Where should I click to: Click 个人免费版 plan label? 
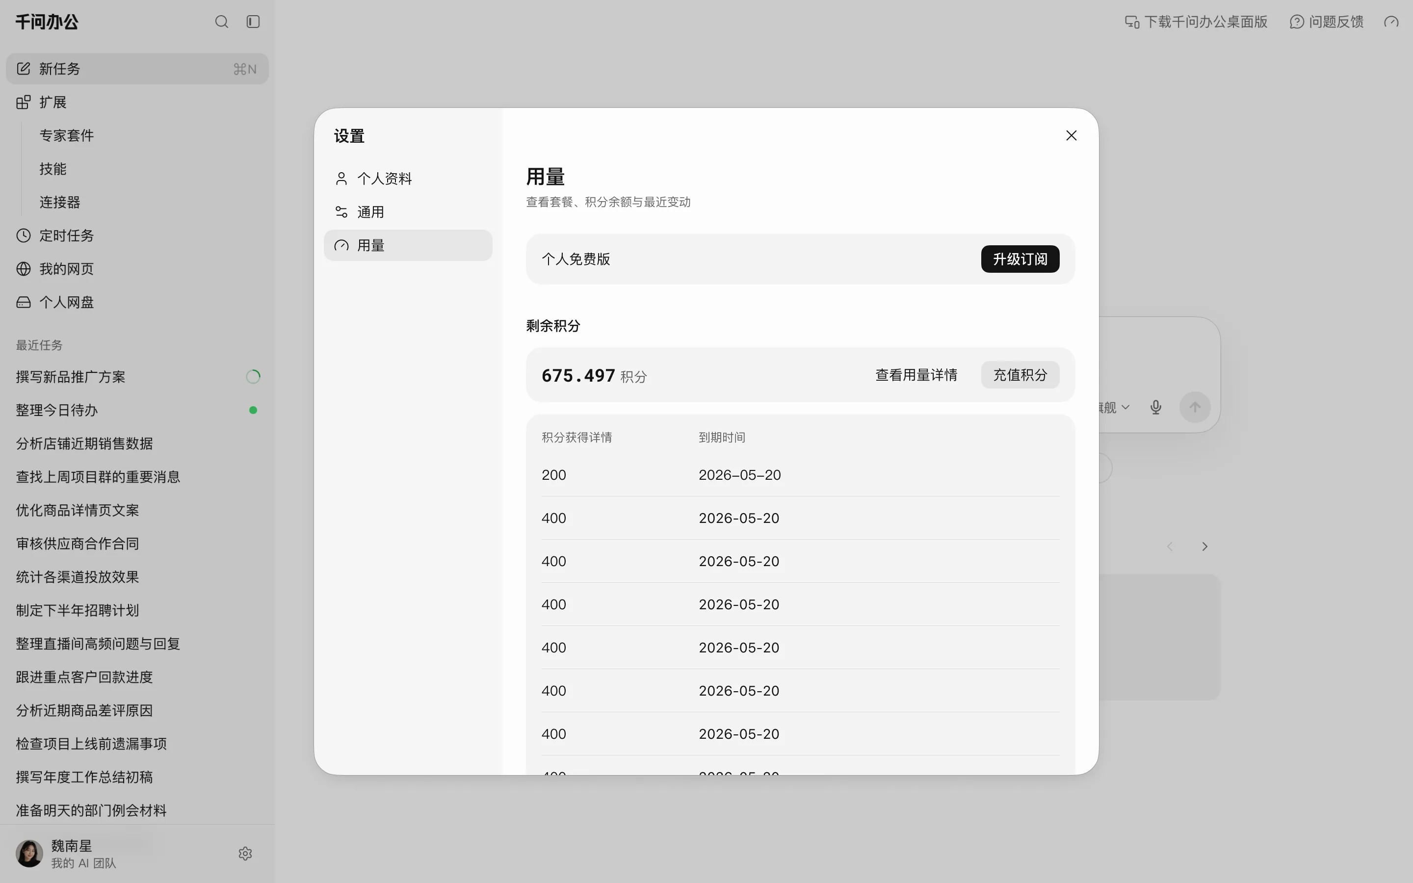576,259
